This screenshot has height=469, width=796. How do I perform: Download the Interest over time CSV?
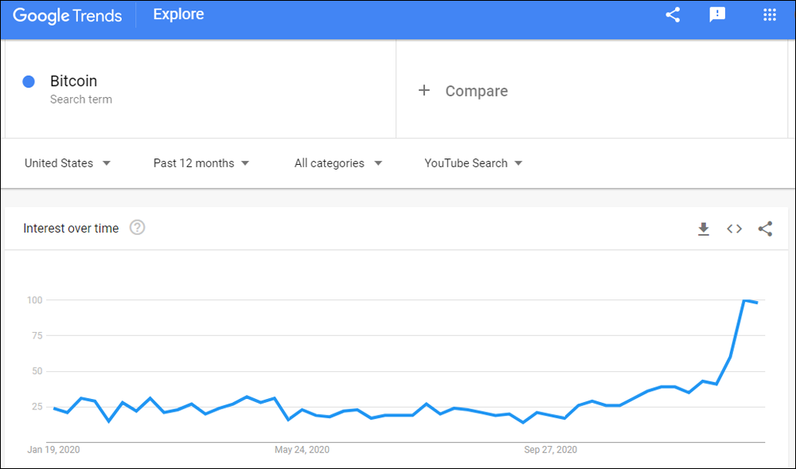703,229
